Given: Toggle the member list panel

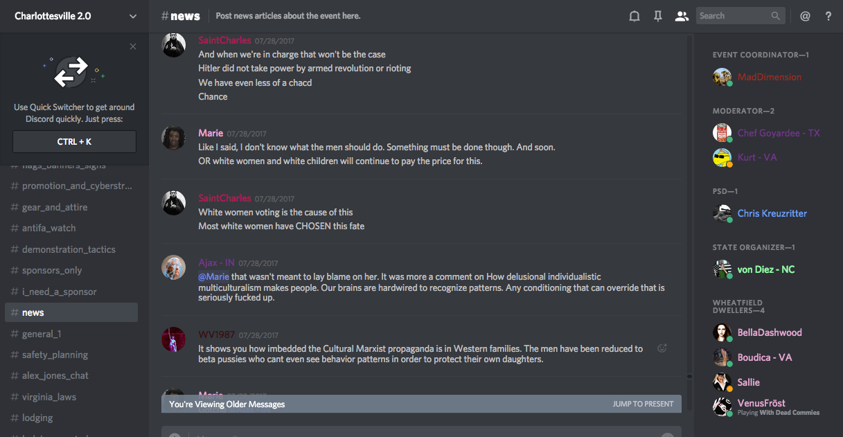Looking at the screenshot, I should [x=682, y=16].
